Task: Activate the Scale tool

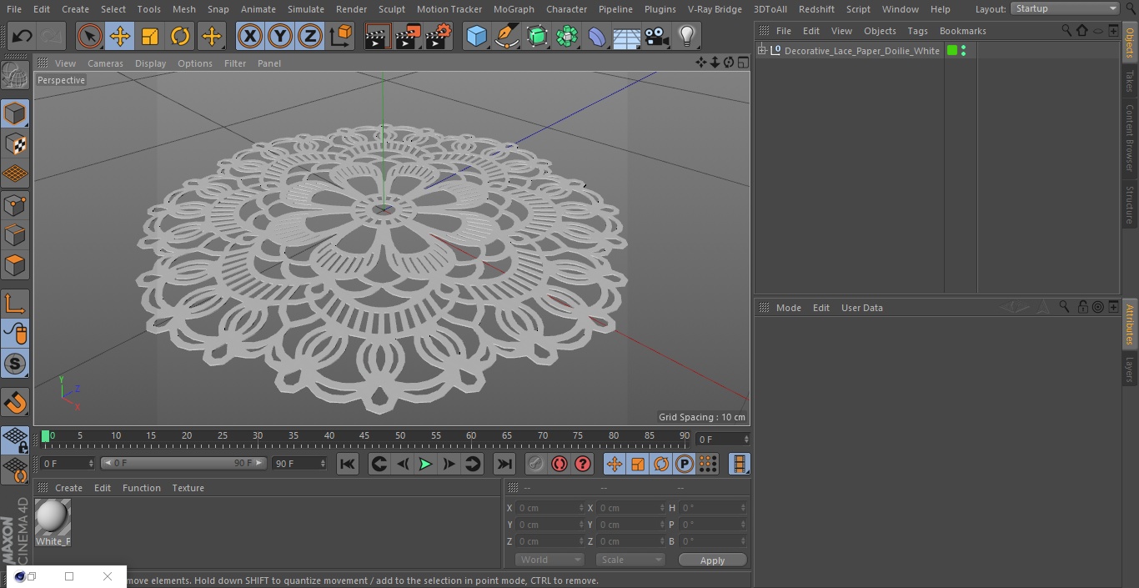Action: pos(150,36)
